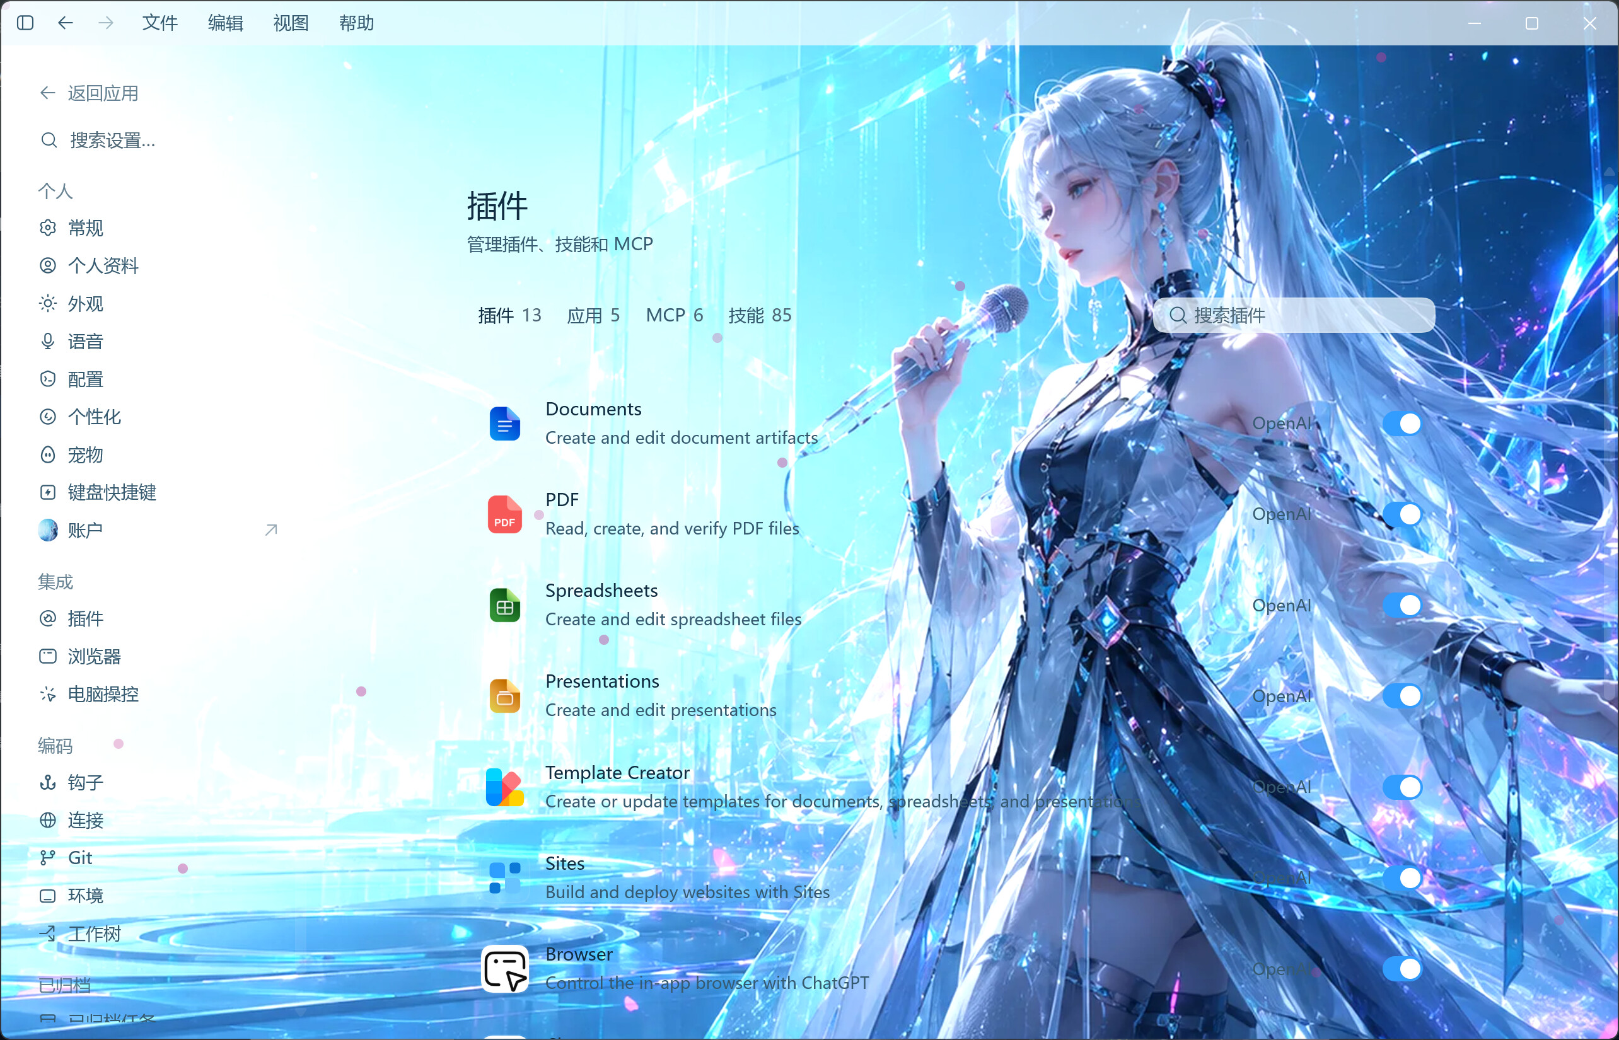This screenshot has height=1040, width=1619.
Task: Open 连接 connections globe icon
Action: 47,821
